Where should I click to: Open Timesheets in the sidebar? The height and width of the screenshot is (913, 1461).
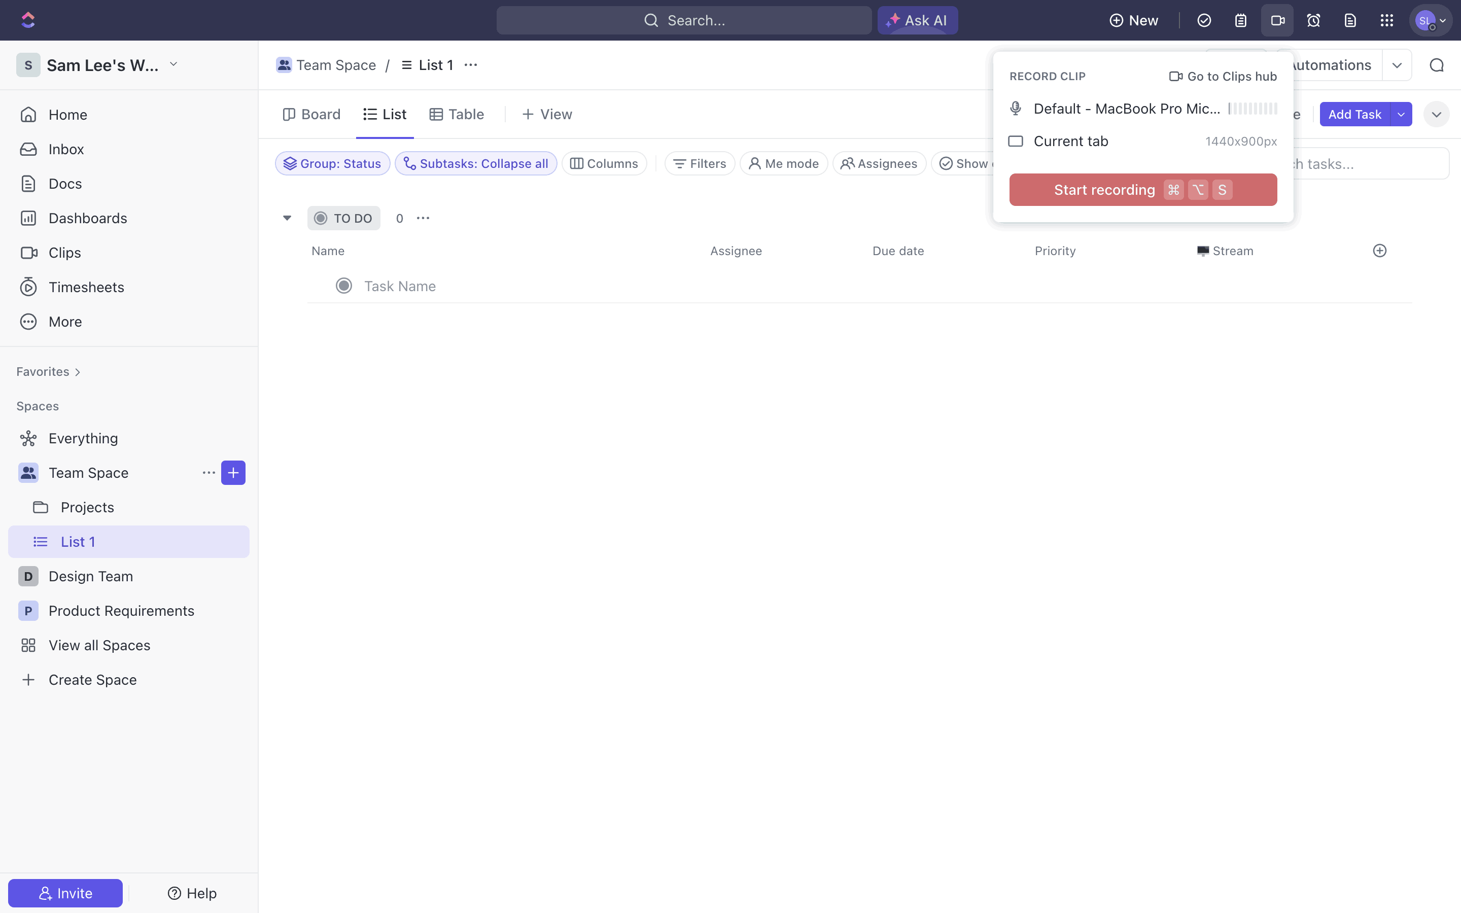(86, 287)
